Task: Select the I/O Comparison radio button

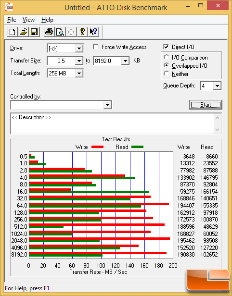Action: [167, 57]
